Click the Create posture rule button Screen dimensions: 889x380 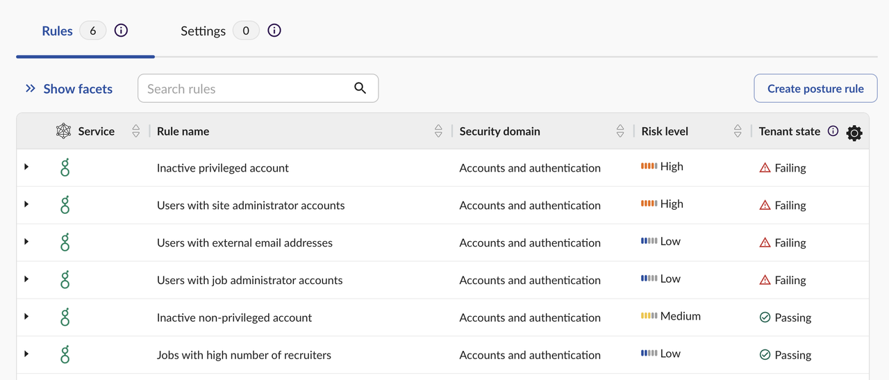click(x=815, y=89)
